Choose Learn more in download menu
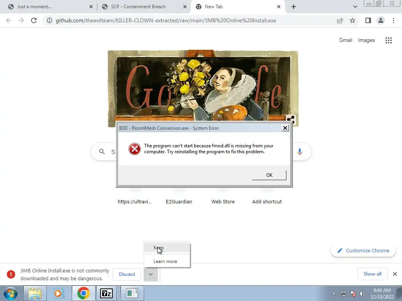Image resolution: width=402 pixels, height=301 pixels. coord(167,261)
